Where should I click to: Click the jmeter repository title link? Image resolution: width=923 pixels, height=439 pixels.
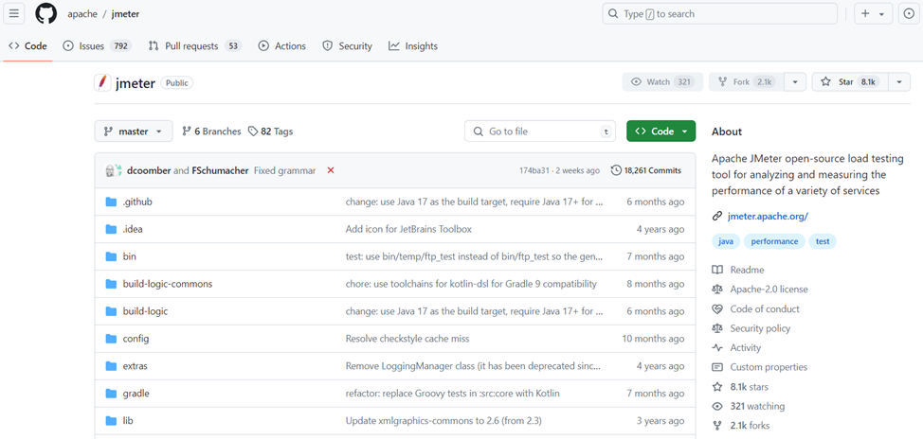pyautogui.click(x=136, y=83)
